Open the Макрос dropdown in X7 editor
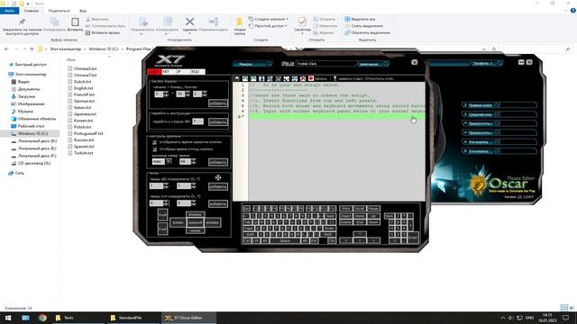This screenshot has width=577, height=324. [252, 64]
